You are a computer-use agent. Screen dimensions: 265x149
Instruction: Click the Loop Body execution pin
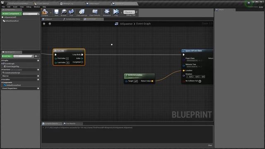82,55
